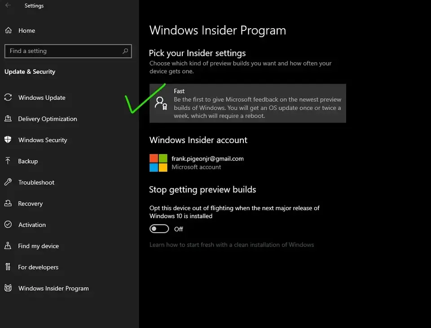Select Update & Security section heading

[x=30, y=71]
